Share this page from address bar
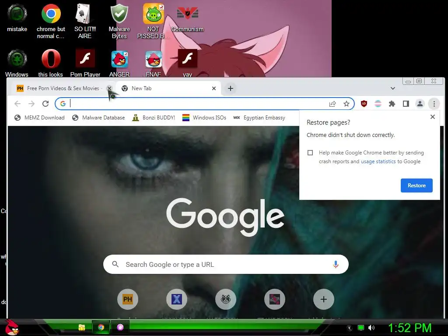 tap(332, 104)
